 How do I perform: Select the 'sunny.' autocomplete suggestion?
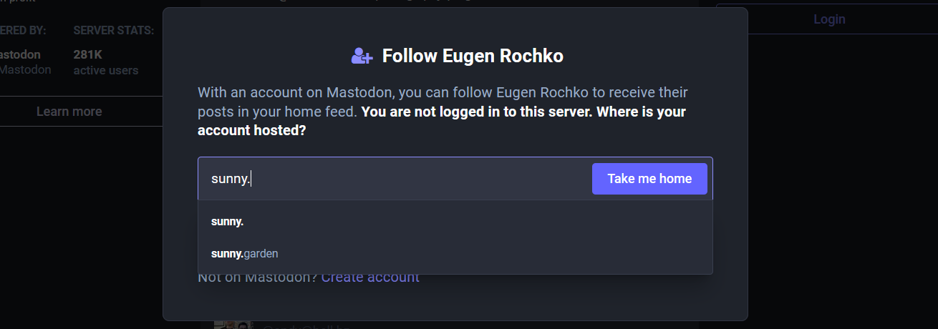pos(455,222)
